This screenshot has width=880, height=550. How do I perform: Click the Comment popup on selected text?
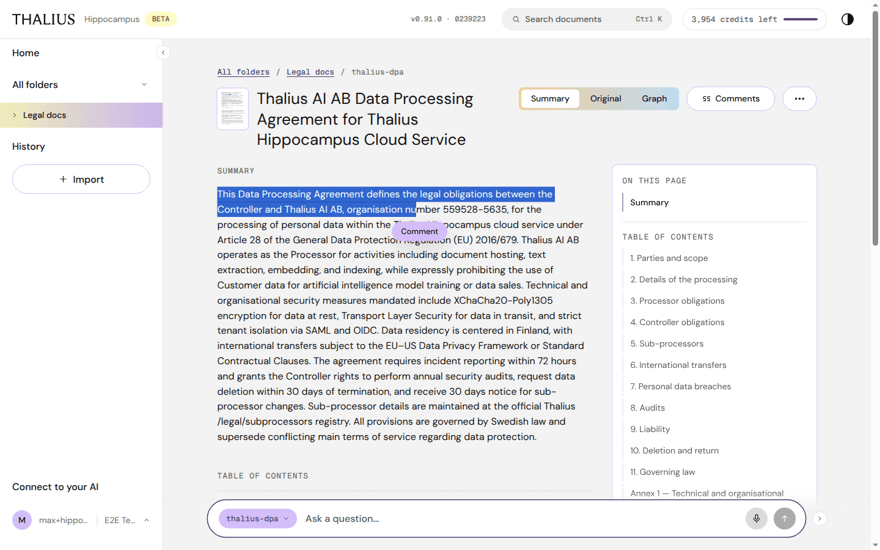click(x=420, y=231)
